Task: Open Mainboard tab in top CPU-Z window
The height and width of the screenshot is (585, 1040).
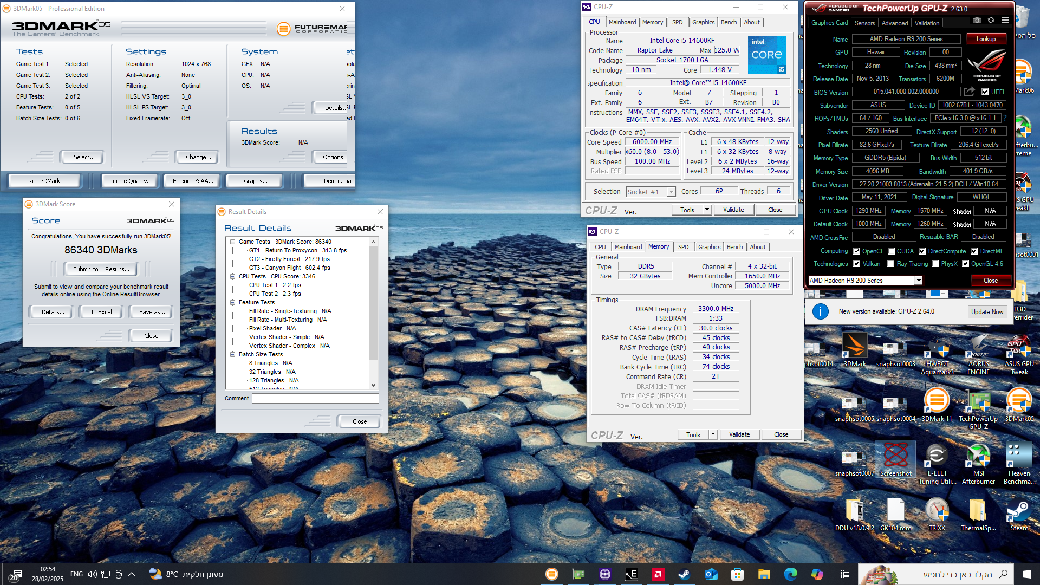Action: 622,22
